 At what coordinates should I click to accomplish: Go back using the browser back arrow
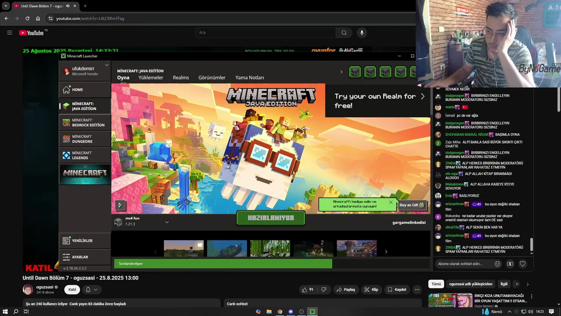click(x=6, y=18)
